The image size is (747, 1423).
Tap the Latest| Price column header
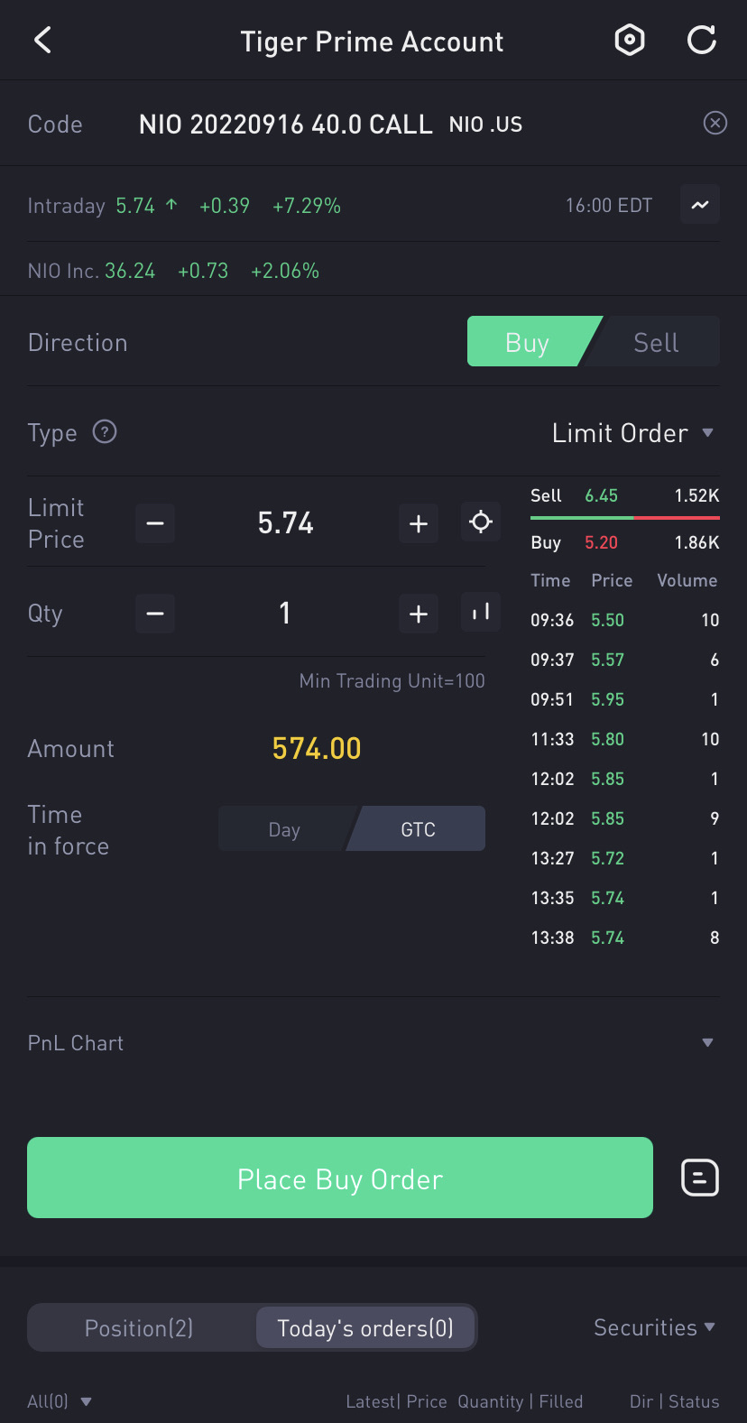(x=397, y=1401)
